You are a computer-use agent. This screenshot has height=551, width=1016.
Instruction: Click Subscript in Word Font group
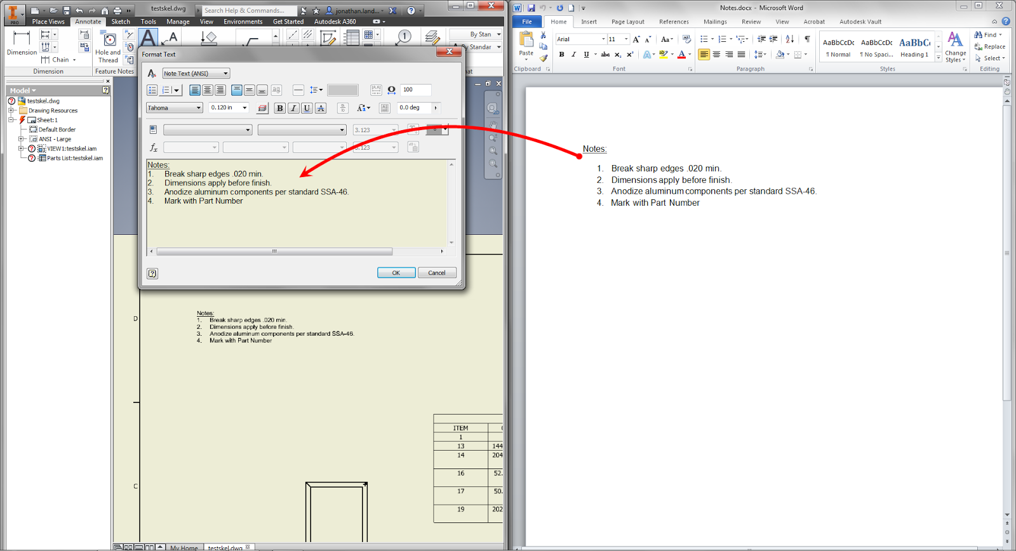click(x=618, y=55)
